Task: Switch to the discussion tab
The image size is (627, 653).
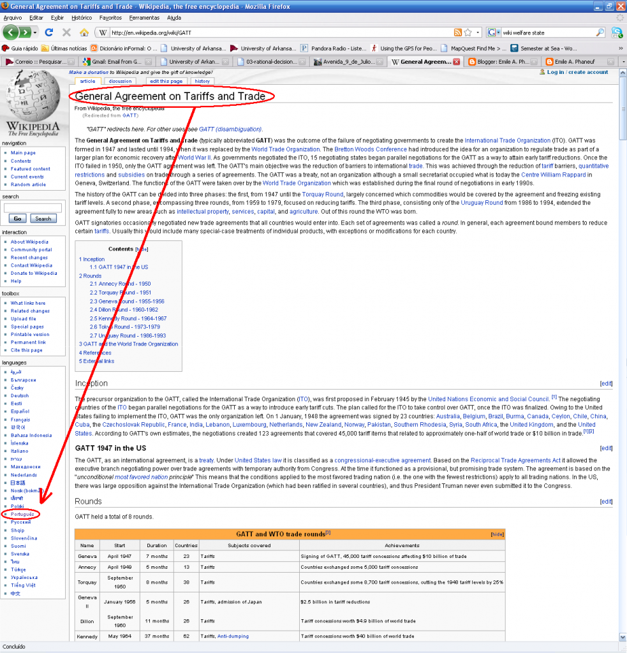Action: pyautogui.click(x=120, y=81)
